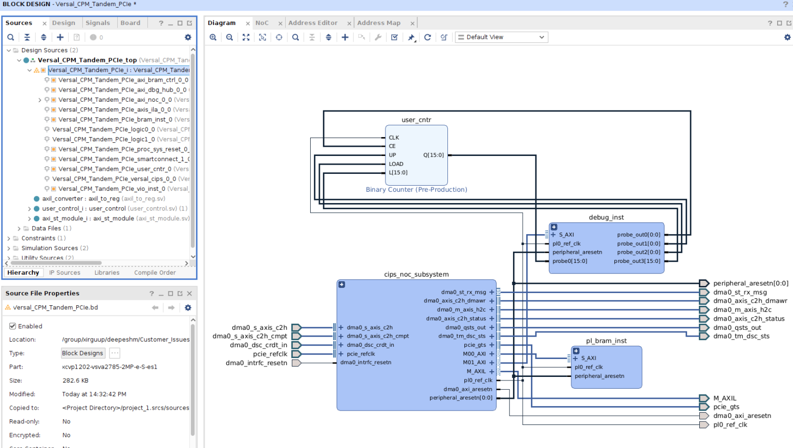793x448 pixels.
Task: Toggle expansion of debug_inst block pins
Action: 554,227
